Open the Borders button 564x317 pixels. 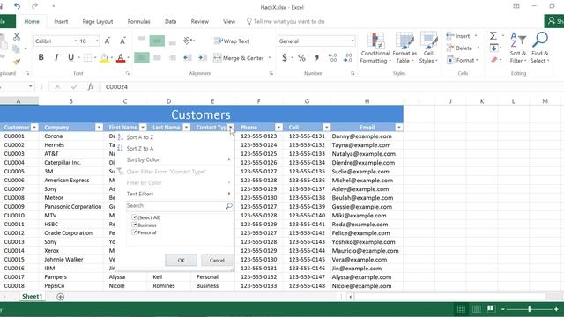tap(87, 57)
